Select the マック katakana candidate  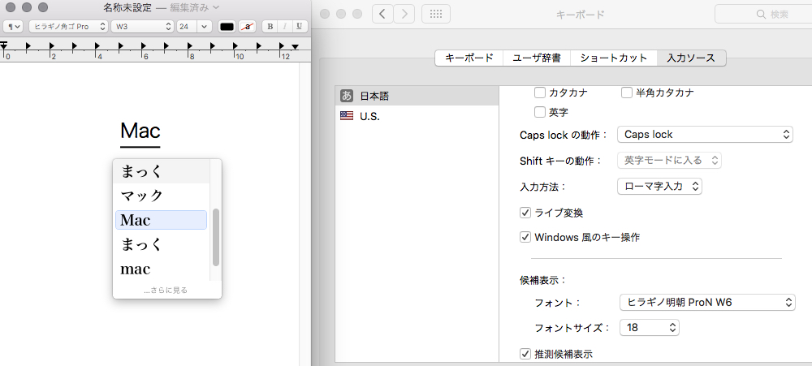(161, 196)
